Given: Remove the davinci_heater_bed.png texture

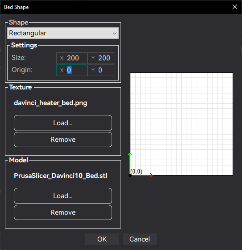Looking at the screenshot, I should click(x=63, y=140).
